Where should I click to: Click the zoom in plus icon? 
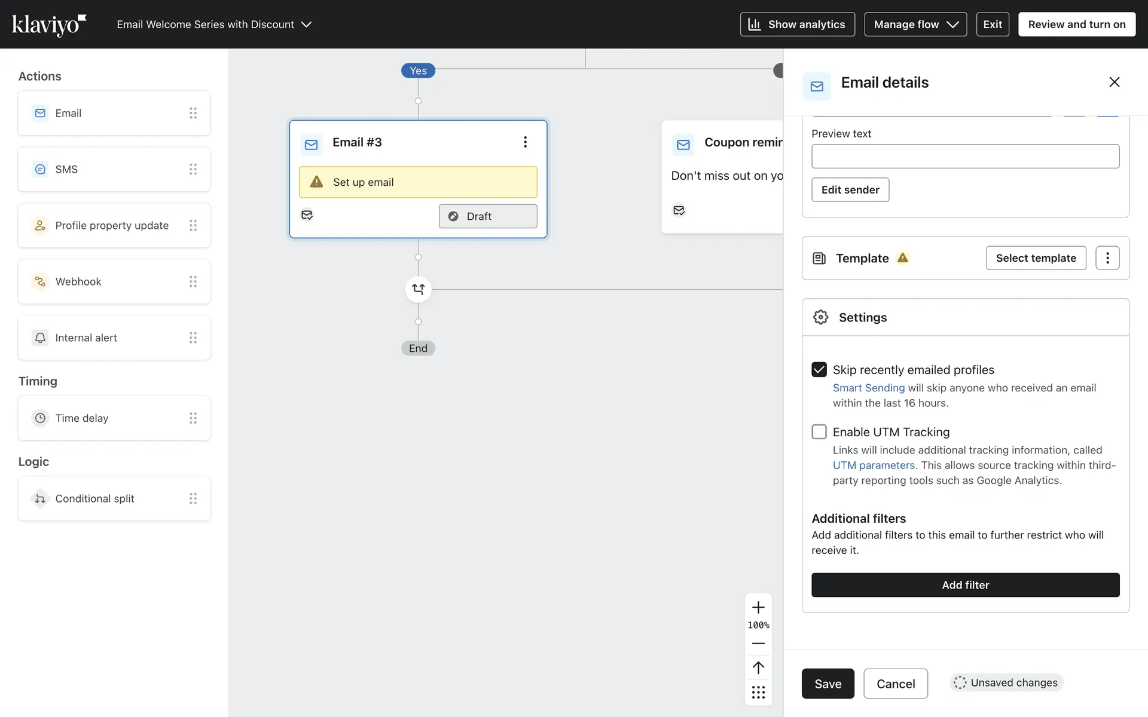758,608
